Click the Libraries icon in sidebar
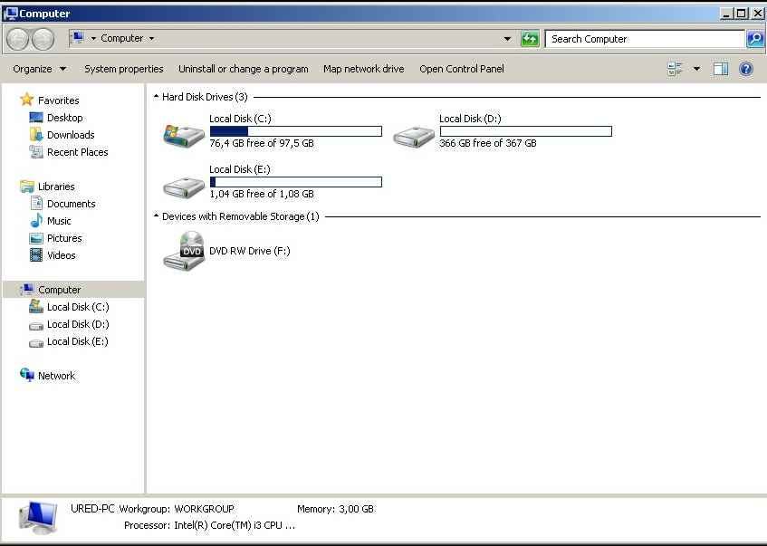Viewport: 767px width, 546px height. pos(26,187)
